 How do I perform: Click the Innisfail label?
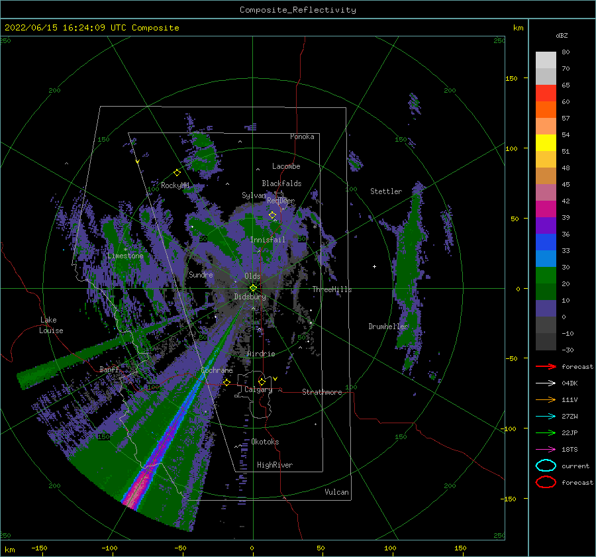[x=268, y=240]
